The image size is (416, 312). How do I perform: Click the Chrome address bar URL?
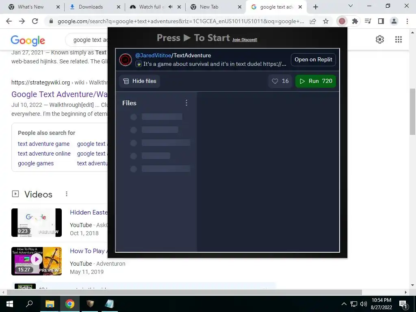[x=181, y=21]
